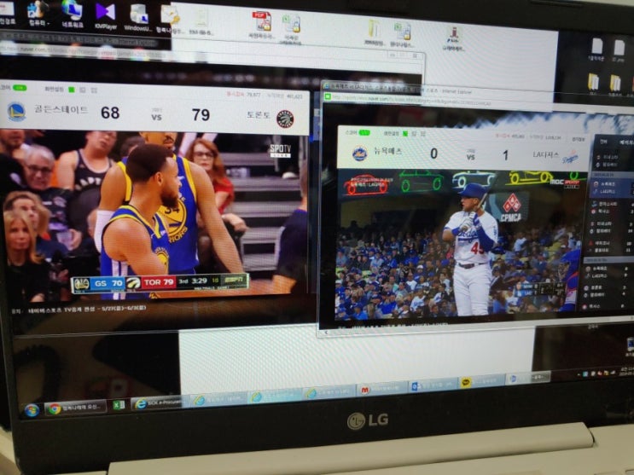The width and height of the screenshot is (634, 475).
Task: Click the notice text below the basketball video
Action: (x=79, y=310)
